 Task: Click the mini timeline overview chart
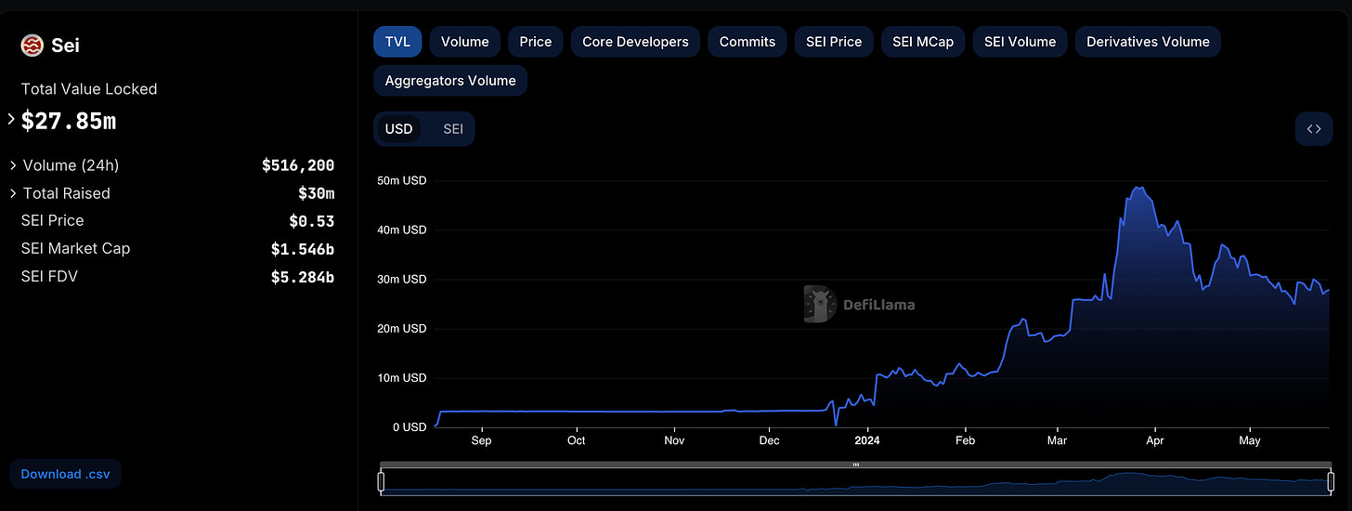(856, 482)
